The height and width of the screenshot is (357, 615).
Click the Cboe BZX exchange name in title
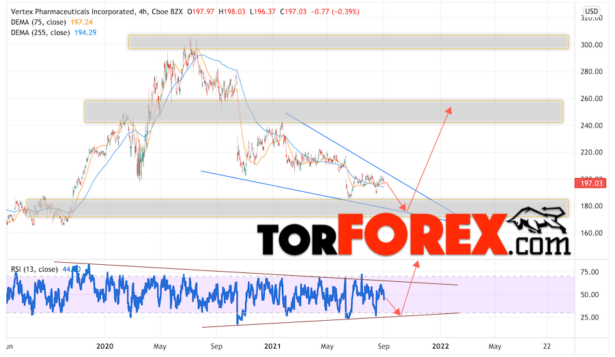point(167,12)
